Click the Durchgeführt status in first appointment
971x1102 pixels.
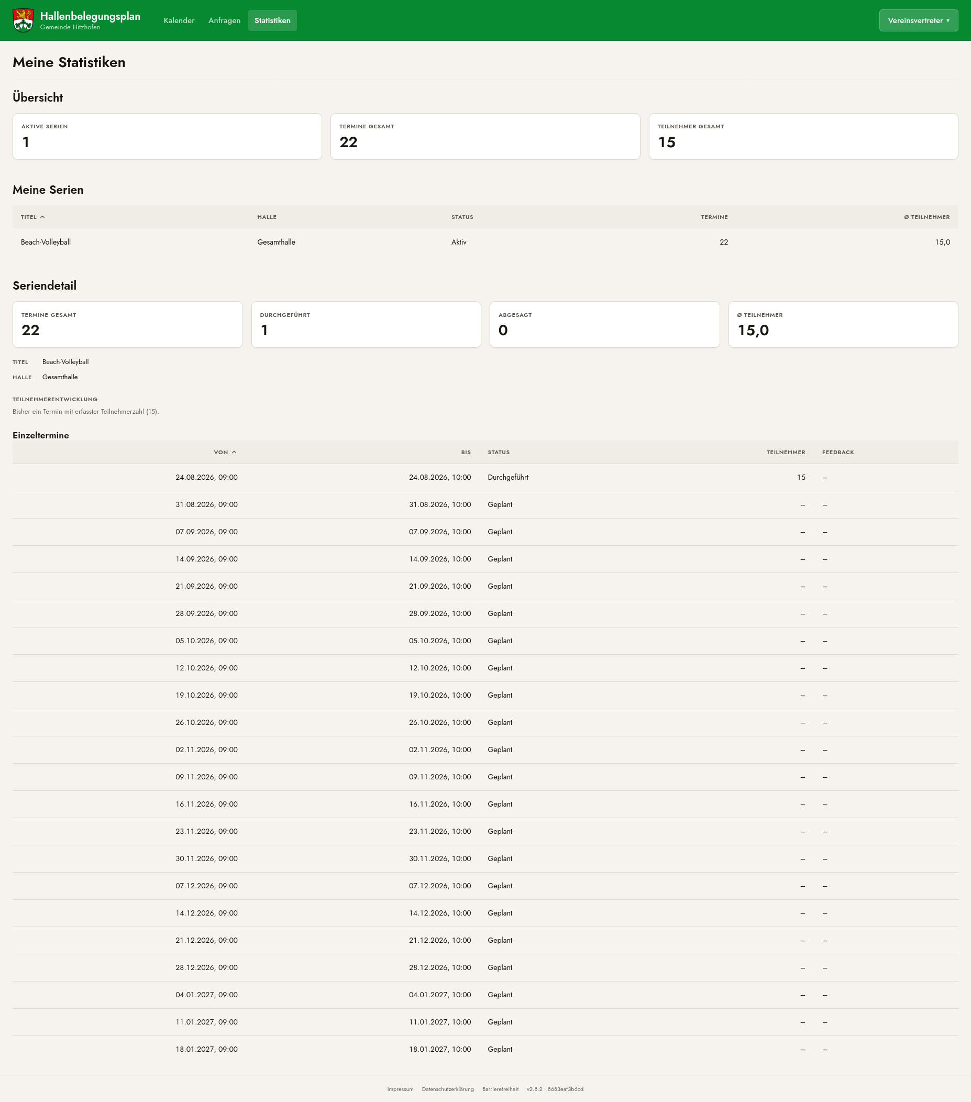coord(508,478)
